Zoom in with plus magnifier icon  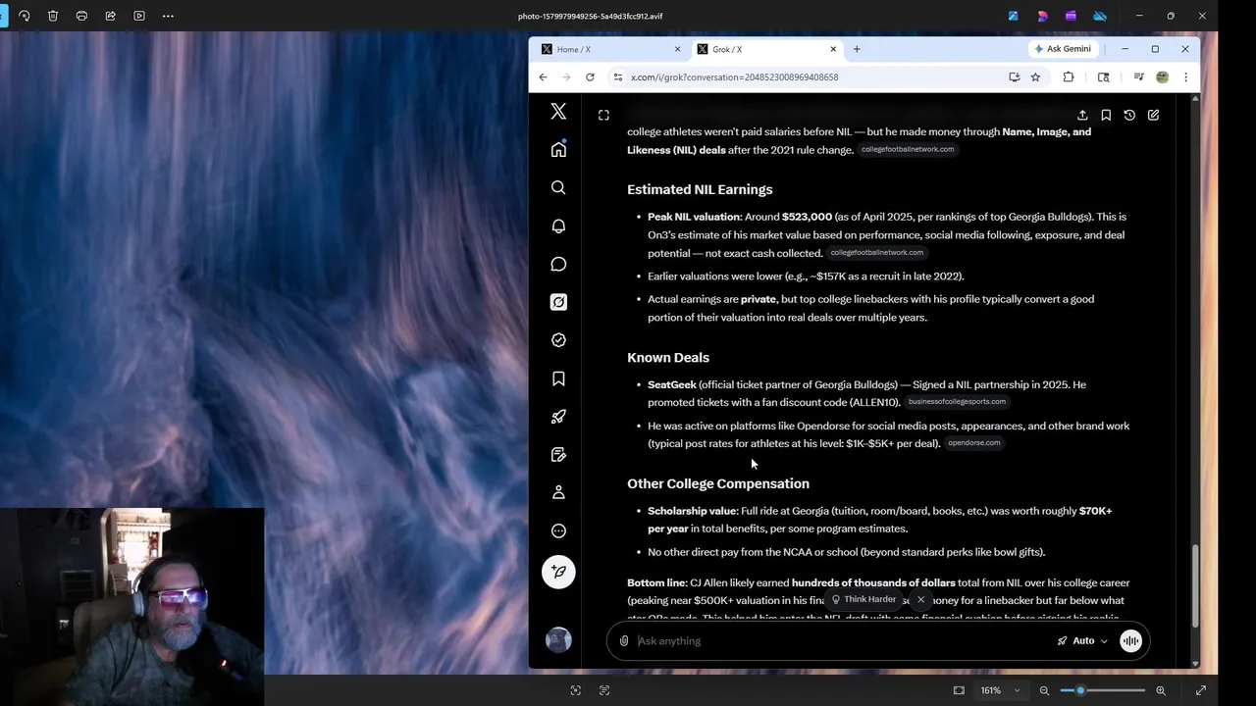(1161, 690)
